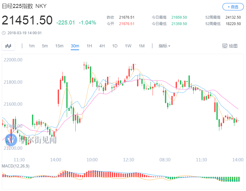This screenshot has height=191, width=246.
Task: Click the clock icon beside the timestamp
Action: point(4,33)
